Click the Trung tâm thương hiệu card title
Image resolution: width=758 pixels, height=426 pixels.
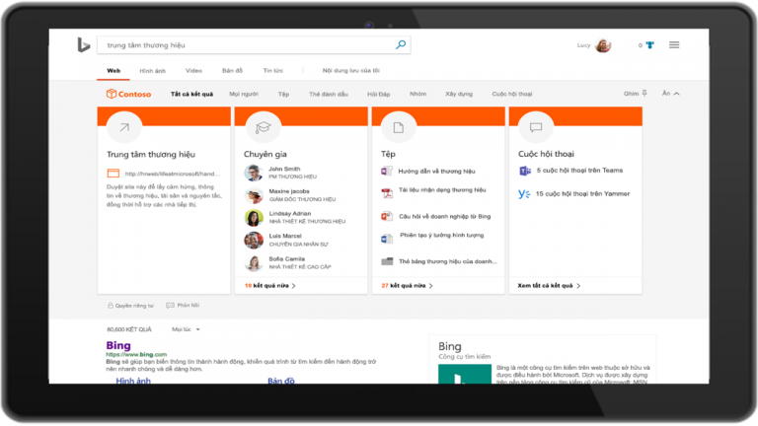tap(151, 155)
